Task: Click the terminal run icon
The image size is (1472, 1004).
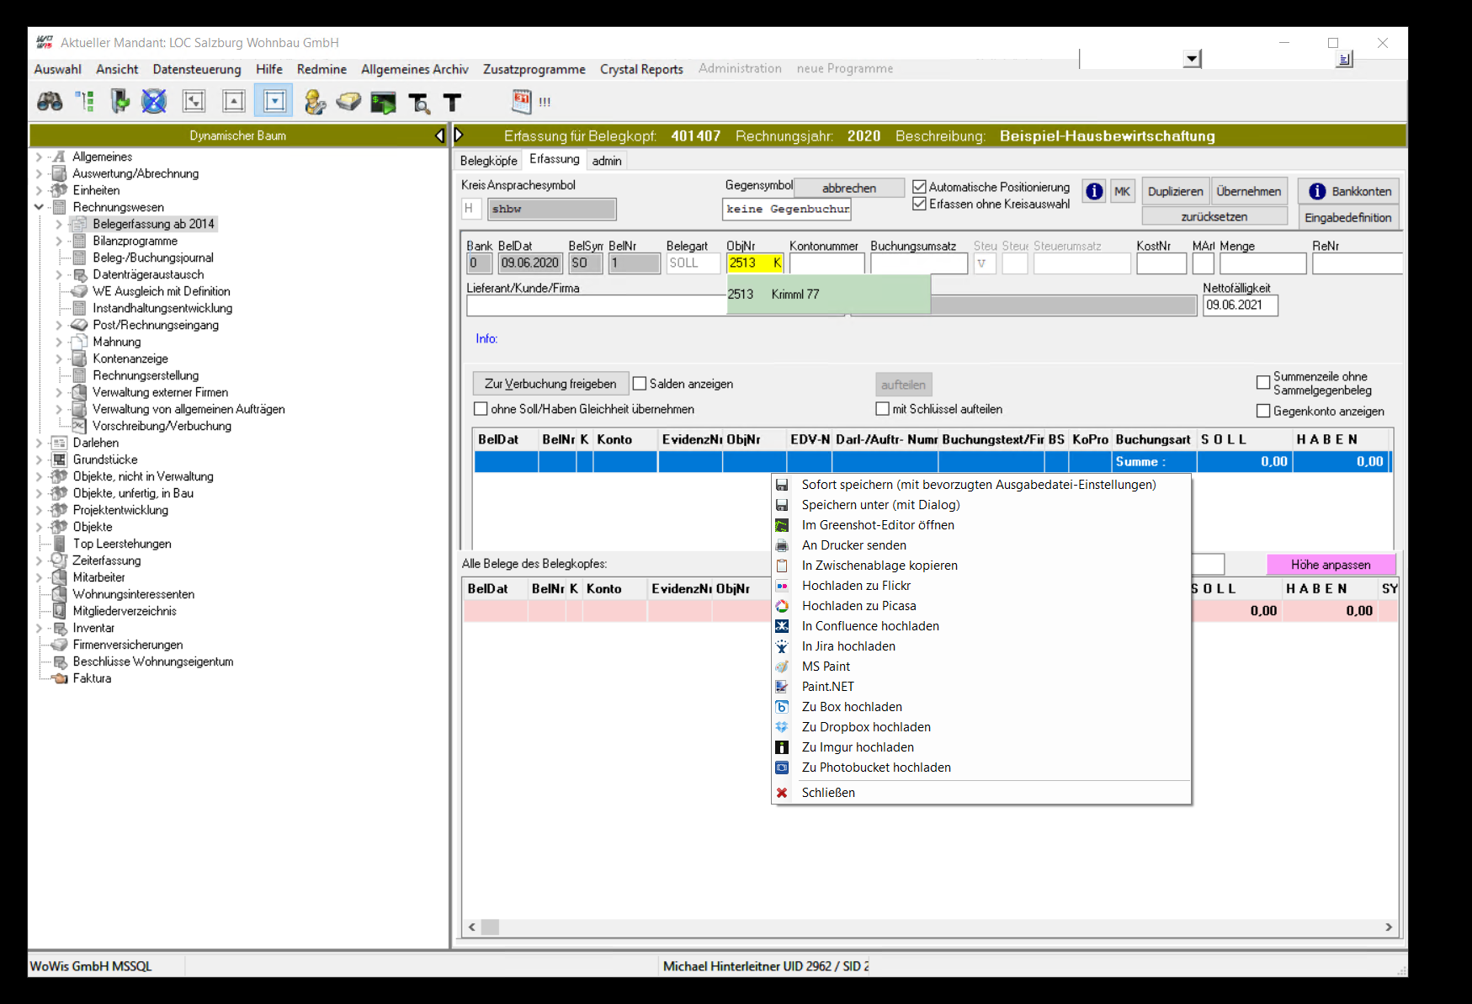Action: coord(384,103)
